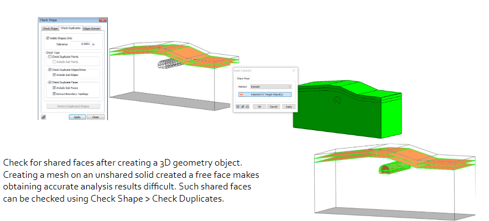Click the red selection icon in target objects field
This screenshot has height=221, width=489.
[241, 94]
